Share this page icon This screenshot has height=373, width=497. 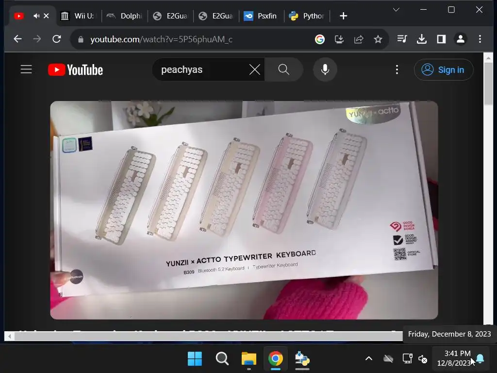(x=359, y=39)
